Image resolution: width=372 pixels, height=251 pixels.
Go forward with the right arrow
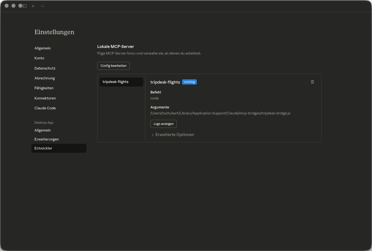42,6
